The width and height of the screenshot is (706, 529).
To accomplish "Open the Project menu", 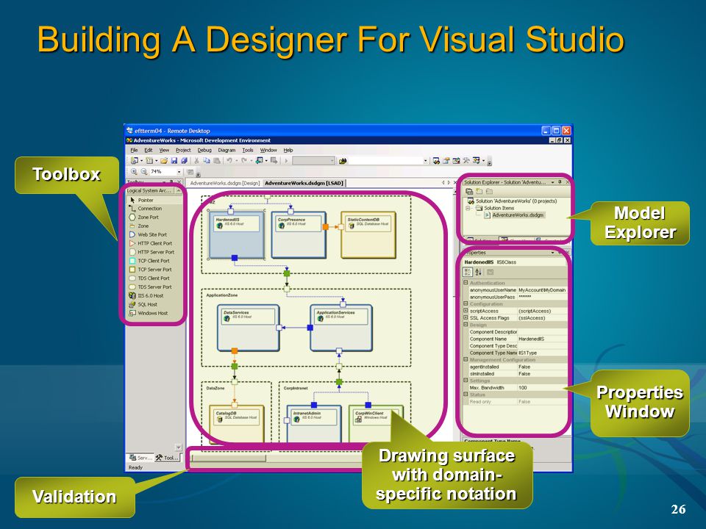I will (x=183, y=150).
